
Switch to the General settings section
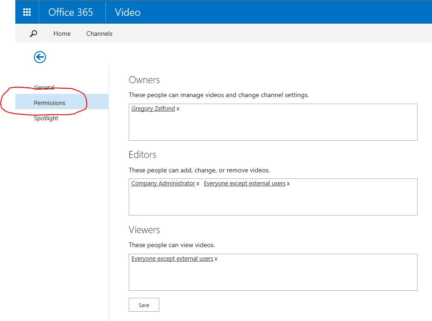44,87
